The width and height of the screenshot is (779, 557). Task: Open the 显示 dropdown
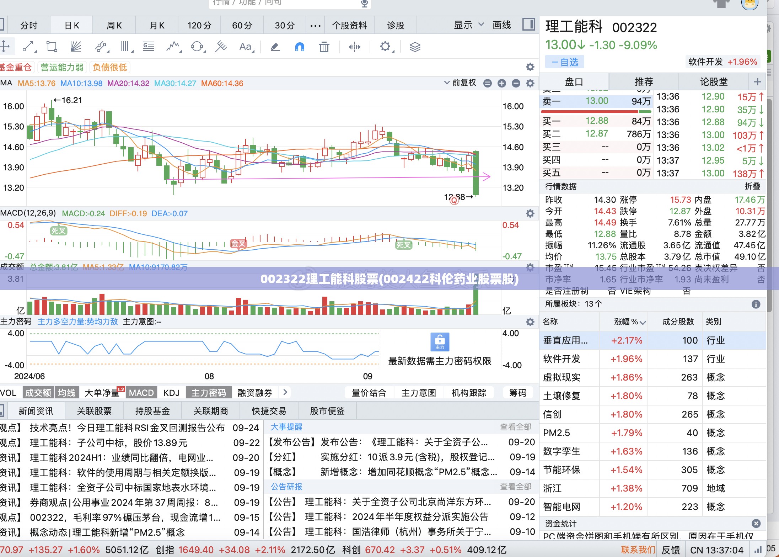(468, 25)
